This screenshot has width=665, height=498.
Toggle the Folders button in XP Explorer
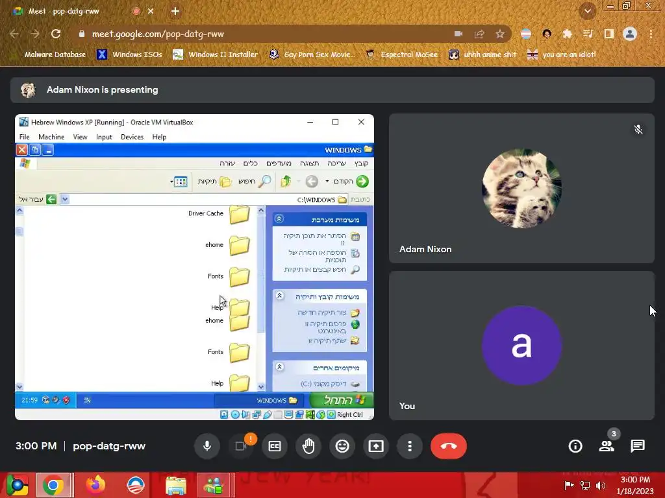tap(216, 182)
